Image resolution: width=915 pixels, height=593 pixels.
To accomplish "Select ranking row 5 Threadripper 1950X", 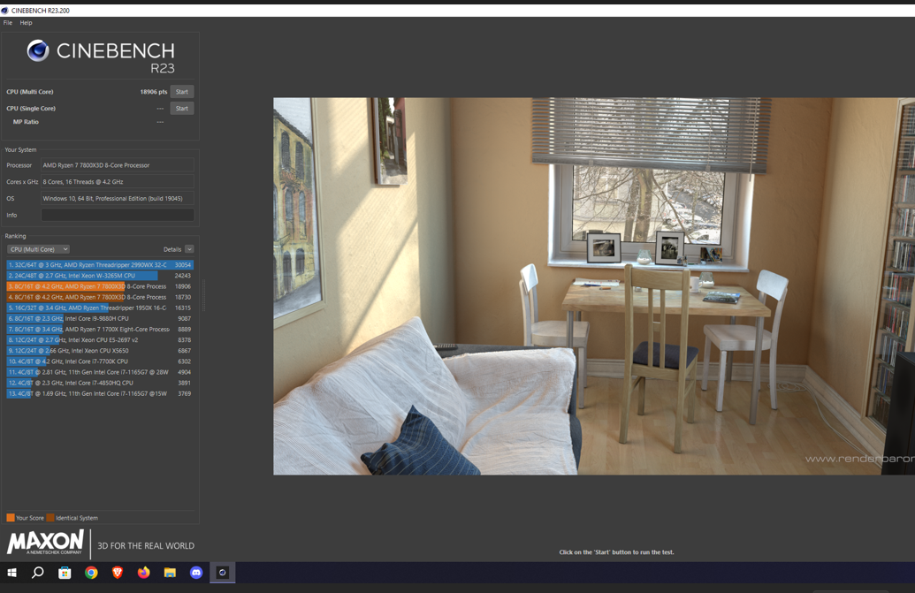I will (x=100, y=308).
